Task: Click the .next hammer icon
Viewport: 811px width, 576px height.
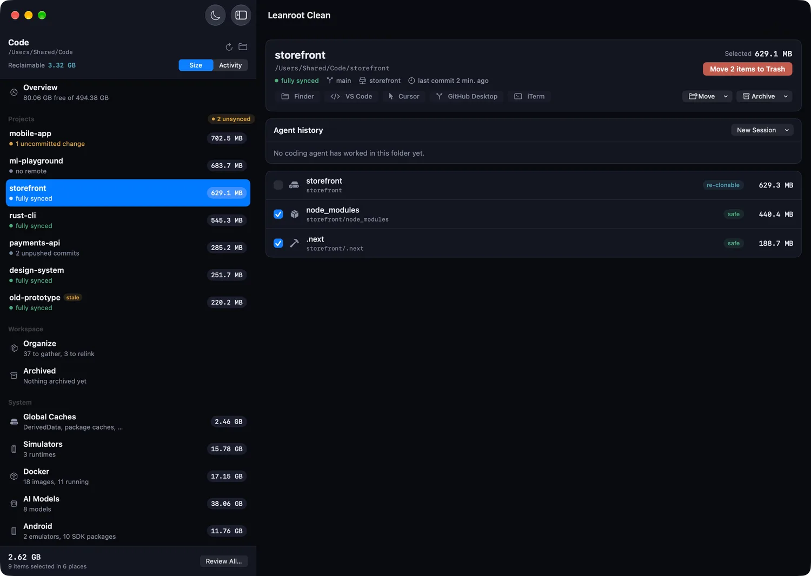Action: (294, 243)
